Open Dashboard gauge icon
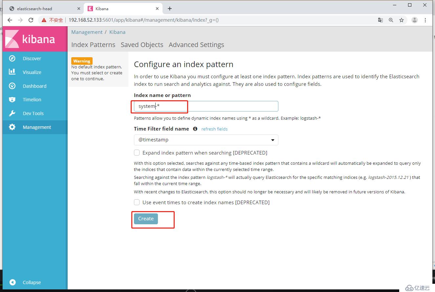This screenshot has height=292, width=435. pyautogui.click(x=12, y=86)
